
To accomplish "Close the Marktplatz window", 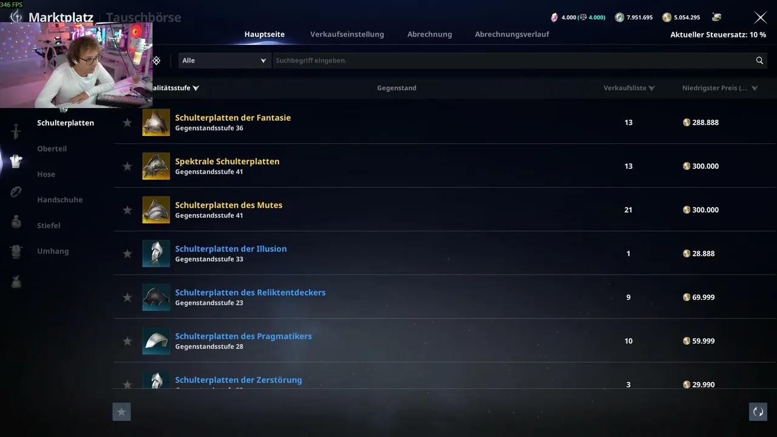I will pyautogui.click(x=760, y=18).
